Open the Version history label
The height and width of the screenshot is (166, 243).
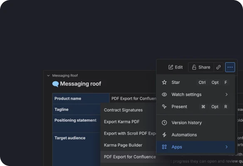pos(186,123)
